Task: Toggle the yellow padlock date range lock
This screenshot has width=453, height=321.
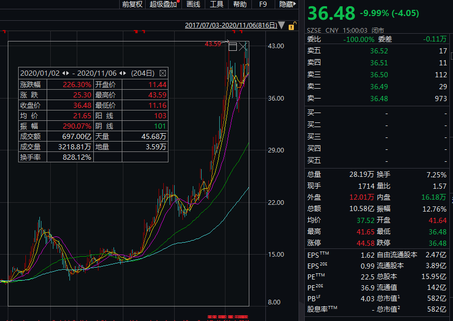Action: click(292, 25)
